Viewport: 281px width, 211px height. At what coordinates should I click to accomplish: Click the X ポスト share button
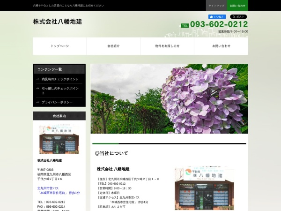[238, 17]
